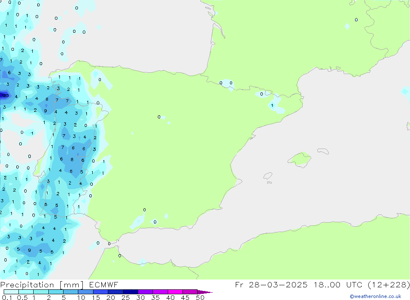410x300 pixels.
Task: Click the legend label '25'
Action: coord(126,298)
